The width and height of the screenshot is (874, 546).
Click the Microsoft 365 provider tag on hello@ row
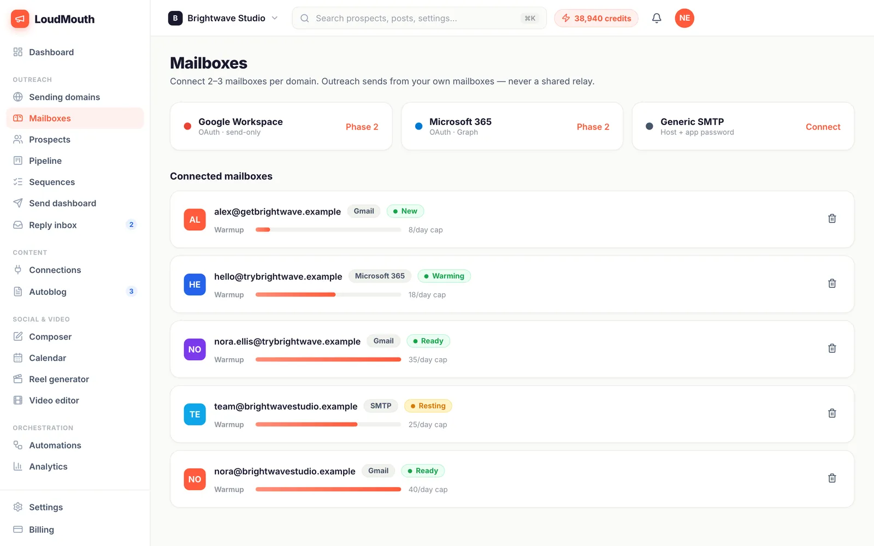pos(380,276)
